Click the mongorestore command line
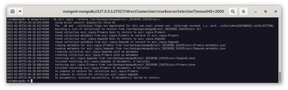288x90 pixels. coord(84,19)
